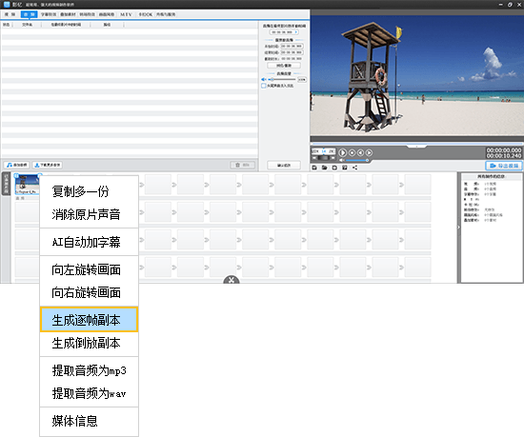The width and height of the screenshot is (524, 437).
Task: Click the 影忆 app logo in the title bar
Action: (x=7, y=5)
